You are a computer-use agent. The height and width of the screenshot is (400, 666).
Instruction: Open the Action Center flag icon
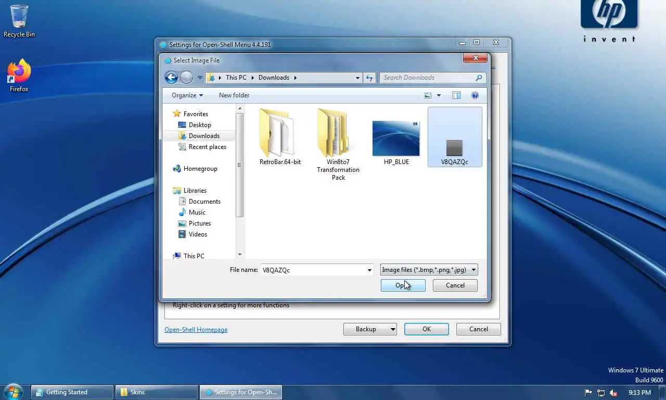[x=588, y=393]
